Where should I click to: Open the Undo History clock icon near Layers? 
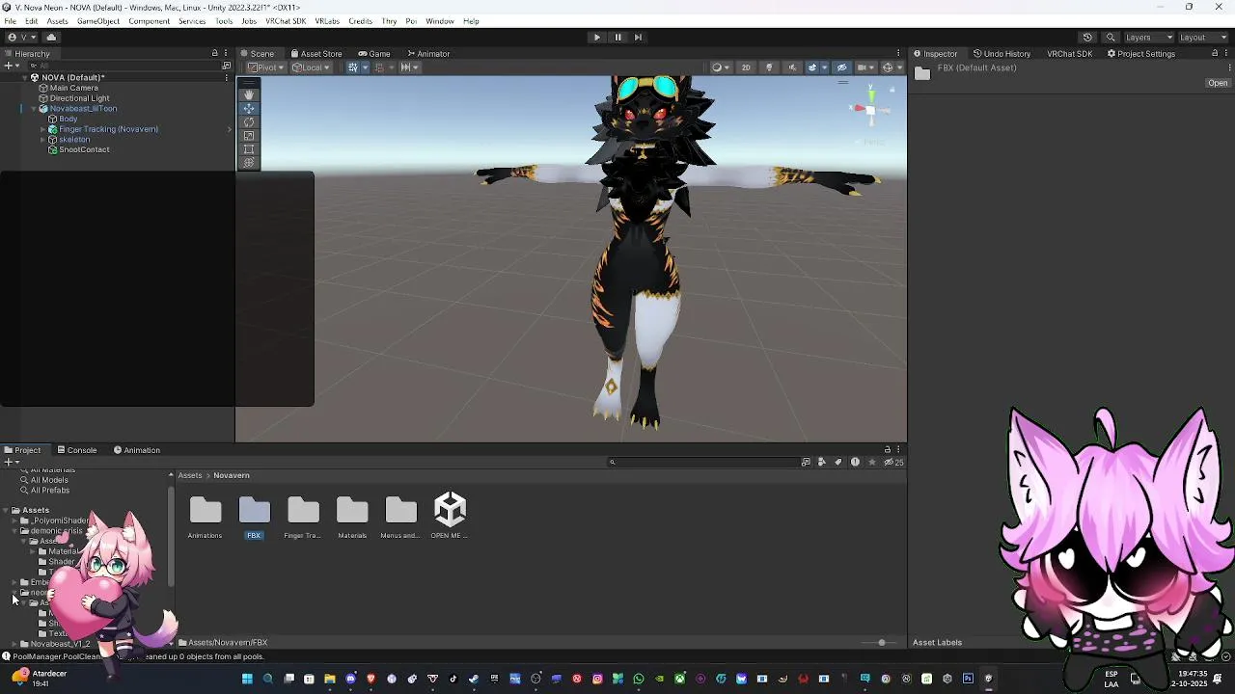pos(1087,38)
